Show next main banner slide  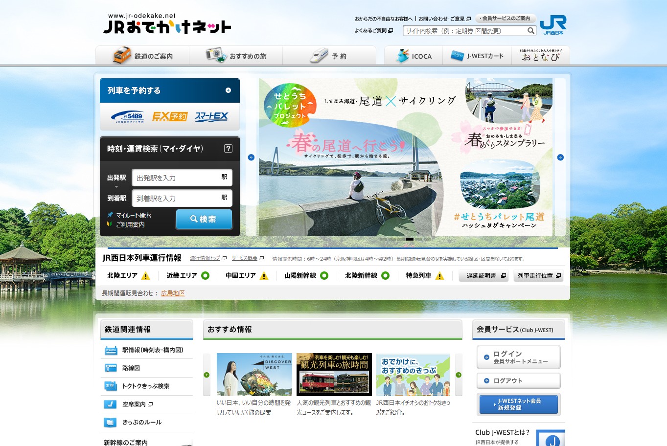click(560, 157)
